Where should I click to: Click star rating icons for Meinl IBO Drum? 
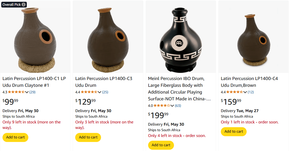click(162, 106)
